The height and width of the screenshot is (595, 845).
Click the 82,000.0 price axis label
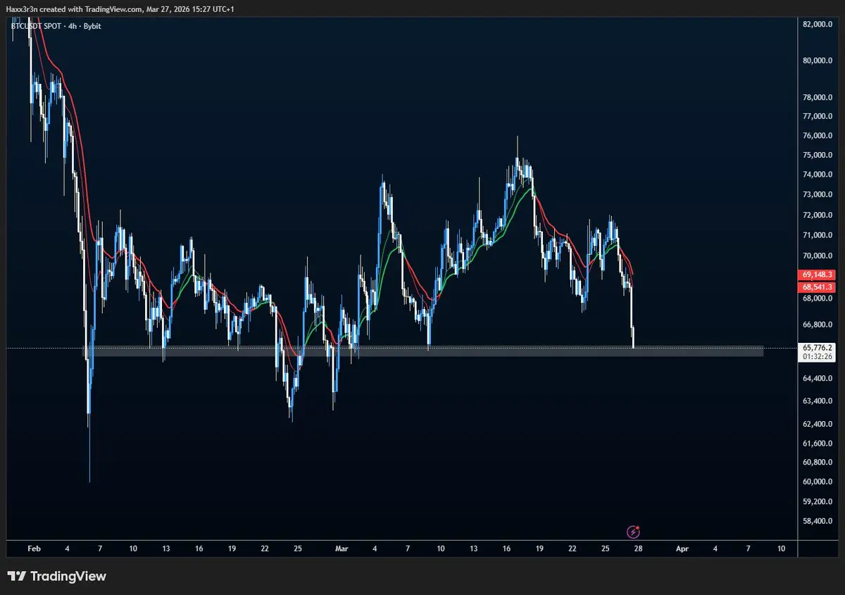point(817,24)
